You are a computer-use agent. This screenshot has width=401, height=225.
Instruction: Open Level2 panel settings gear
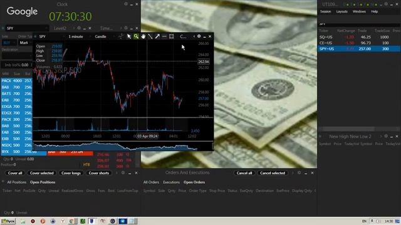tap(79, 28)
